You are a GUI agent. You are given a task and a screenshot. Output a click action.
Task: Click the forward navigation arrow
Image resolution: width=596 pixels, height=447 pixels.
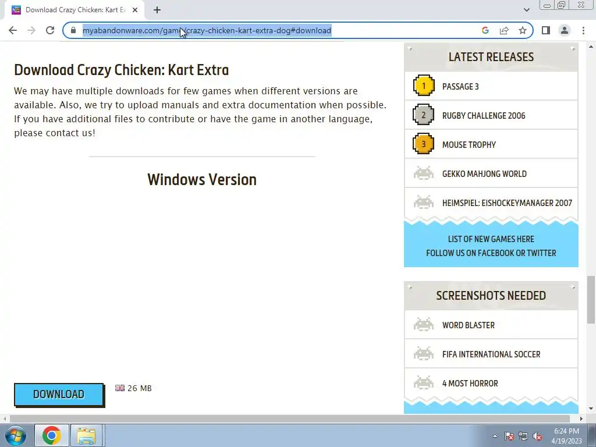[x=31, y=30]
